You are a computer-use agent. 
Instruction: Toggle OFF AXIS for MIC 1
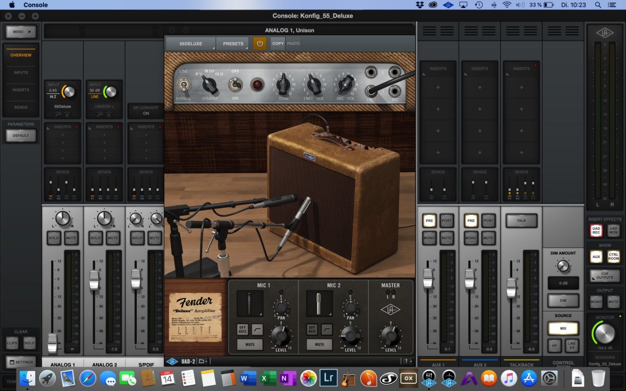coord(243,328)
